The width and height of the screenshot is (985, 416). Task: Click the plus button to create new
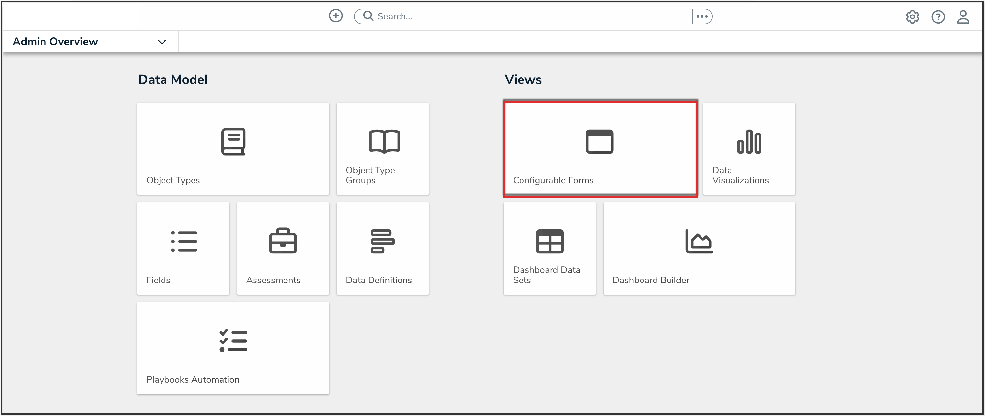[x=336, y=16]
